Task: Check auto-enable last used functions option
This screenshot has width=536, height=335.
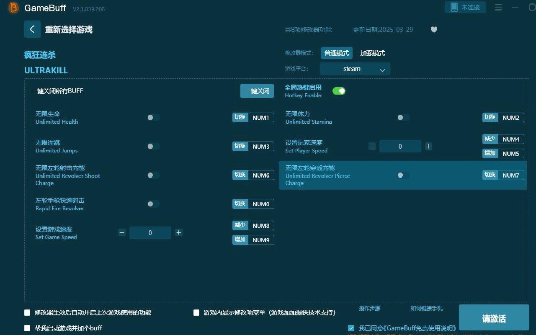Action: 27,312
